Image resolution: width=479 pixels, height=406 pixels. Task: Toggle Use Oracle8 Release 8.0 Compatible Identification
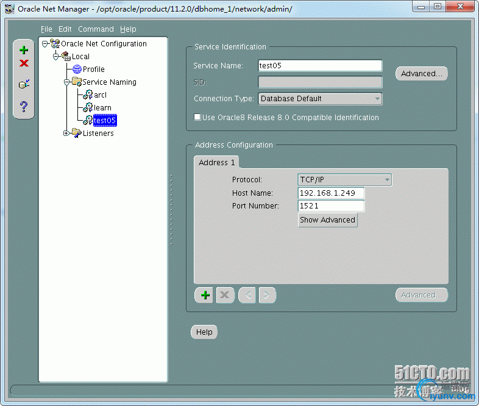click(x=197, y=117)
